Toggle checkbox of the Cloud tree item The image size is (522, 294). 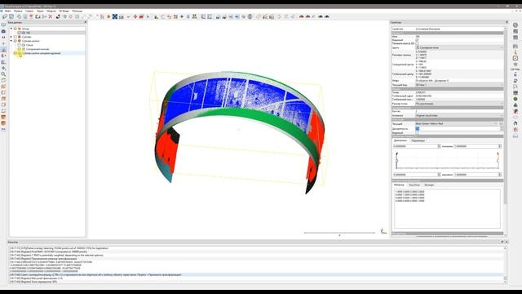pyautogui.click(x=20, y=45)
